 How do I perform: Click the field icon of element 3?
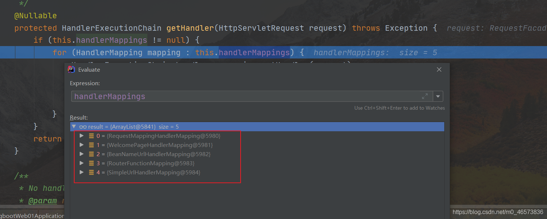(91, 163)
